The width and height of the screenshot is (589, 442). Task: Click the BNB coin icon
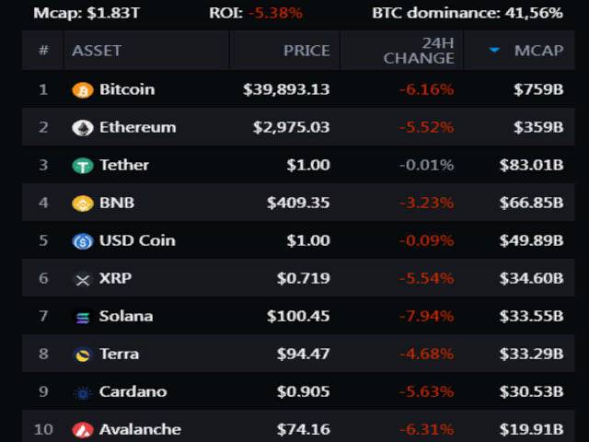point(83,204)
